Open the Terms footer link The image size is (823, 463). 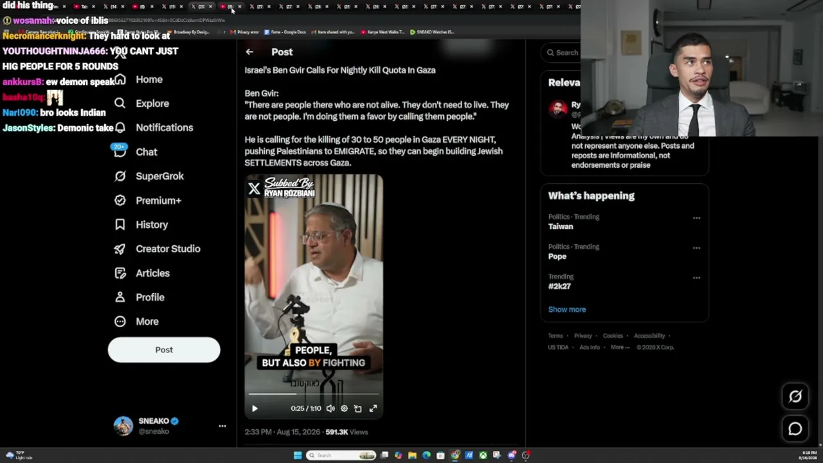pos(556,336)
